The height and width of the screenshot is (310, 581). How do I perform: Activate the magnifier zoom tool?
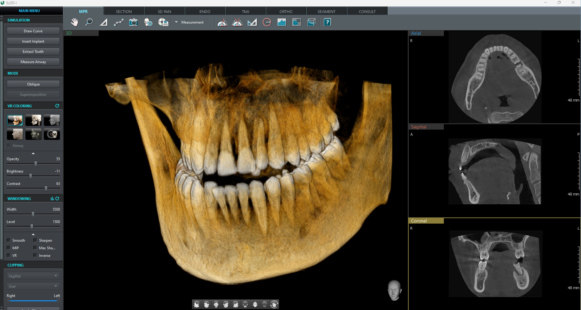tap(89, 22)
